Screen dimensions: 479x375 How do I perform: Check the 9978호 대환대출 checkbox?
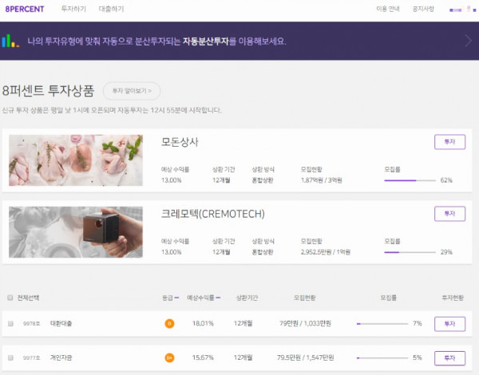(x=10, y=323)
